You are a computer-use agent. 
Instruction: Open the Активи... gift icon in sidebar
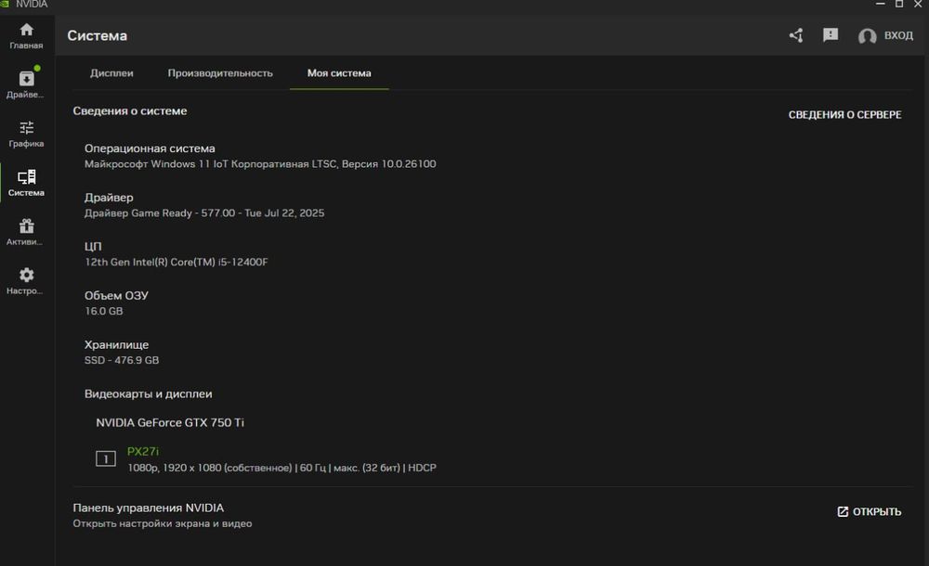coord(26,226)
